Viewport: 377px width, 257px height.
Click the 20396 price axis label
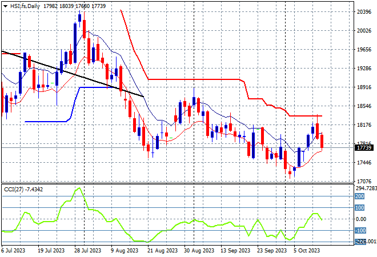pos(364,12)
